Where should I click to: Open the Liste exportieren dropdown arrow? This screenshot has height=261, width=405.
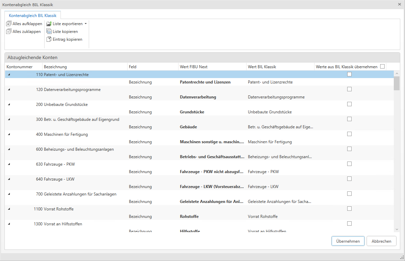click(86, 24)
